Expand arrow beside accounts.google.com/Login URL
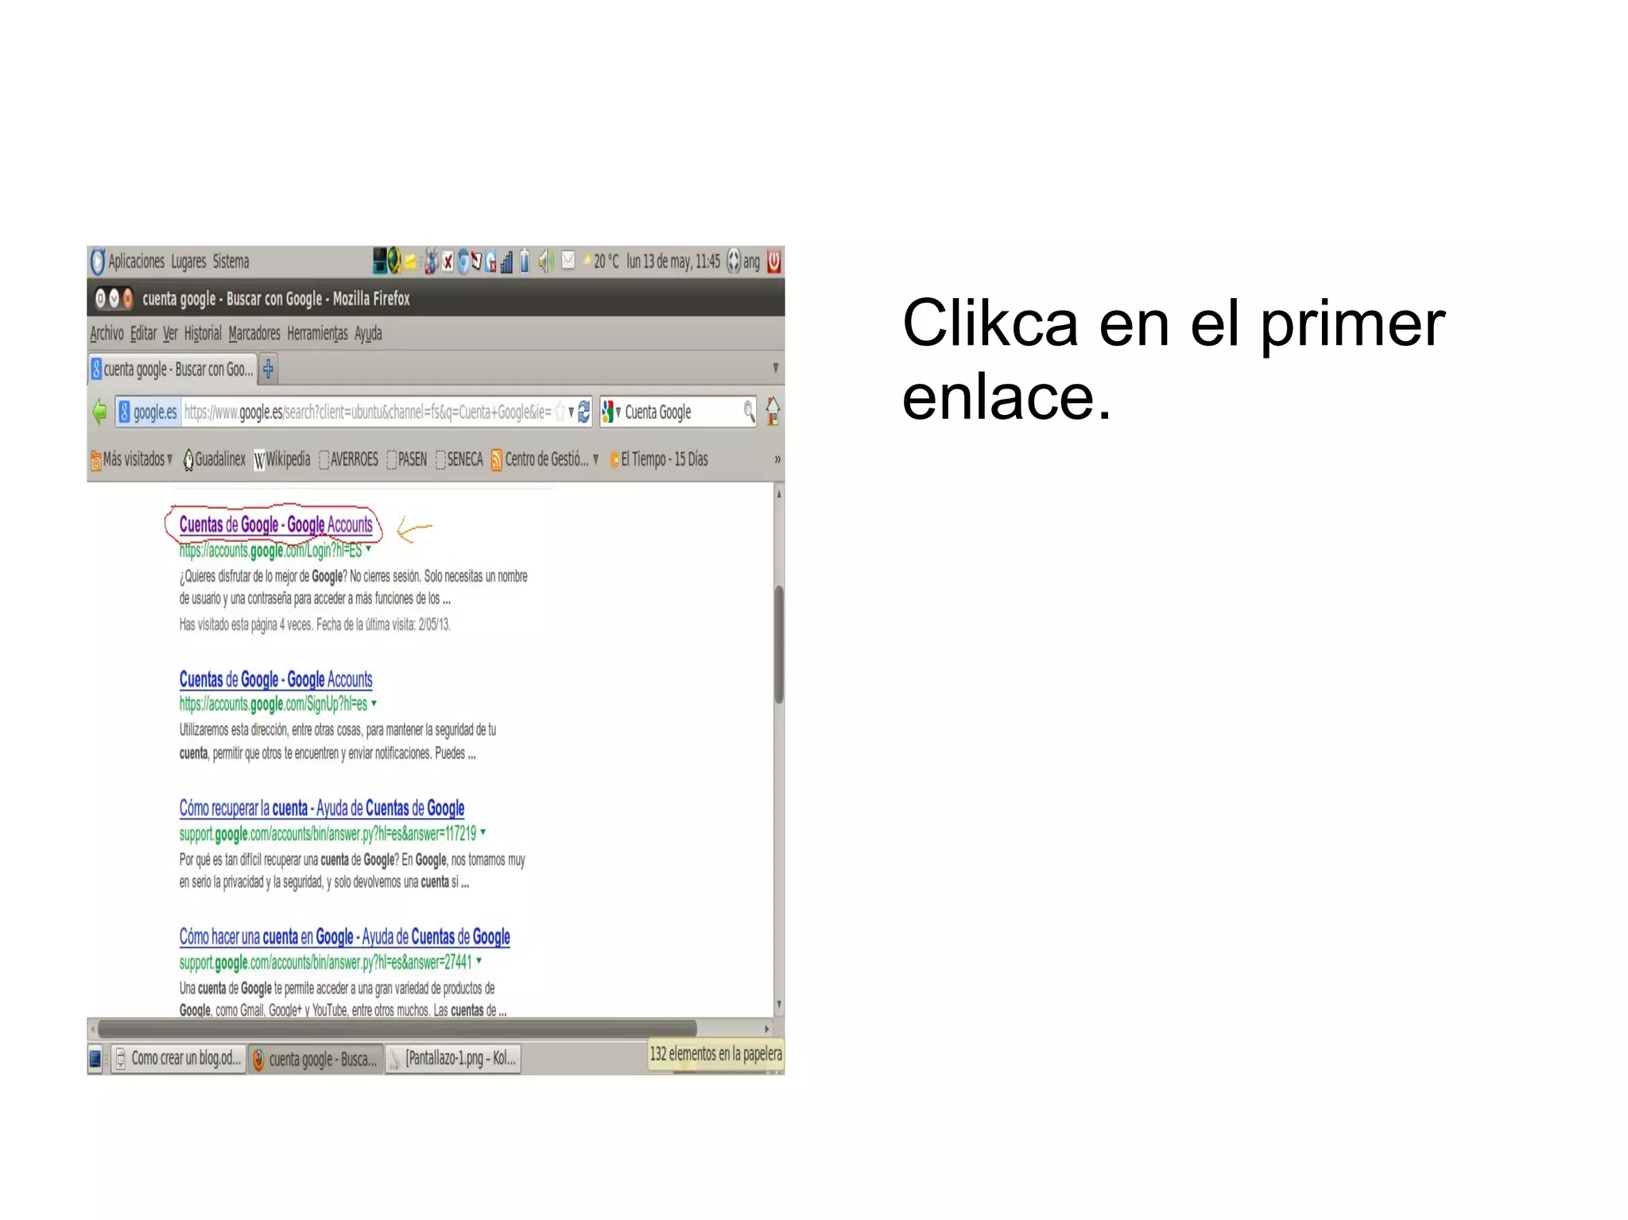Image resolution: width=1628 pixels, height=1220 pixels. click(x=368, y=548)
